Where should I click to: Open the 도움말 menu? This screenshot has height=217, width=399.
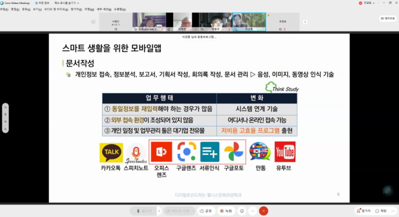[120, 10]
